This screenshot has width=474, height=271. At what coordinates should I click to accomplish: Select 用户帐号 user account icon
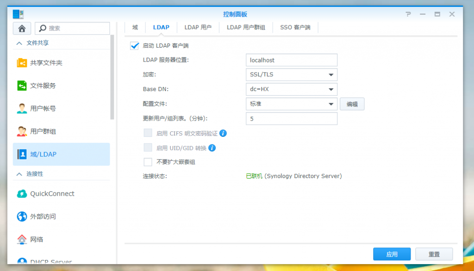[x=22, y=109]
